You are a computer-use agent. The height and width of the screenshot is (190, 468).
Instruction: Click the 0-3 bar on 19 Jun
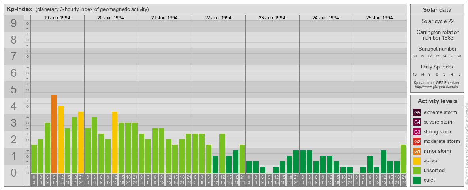tap(34, 159)
